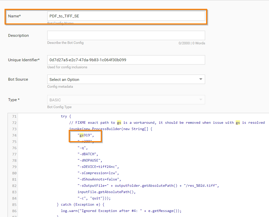Click the Name input field

coord(126,16)
